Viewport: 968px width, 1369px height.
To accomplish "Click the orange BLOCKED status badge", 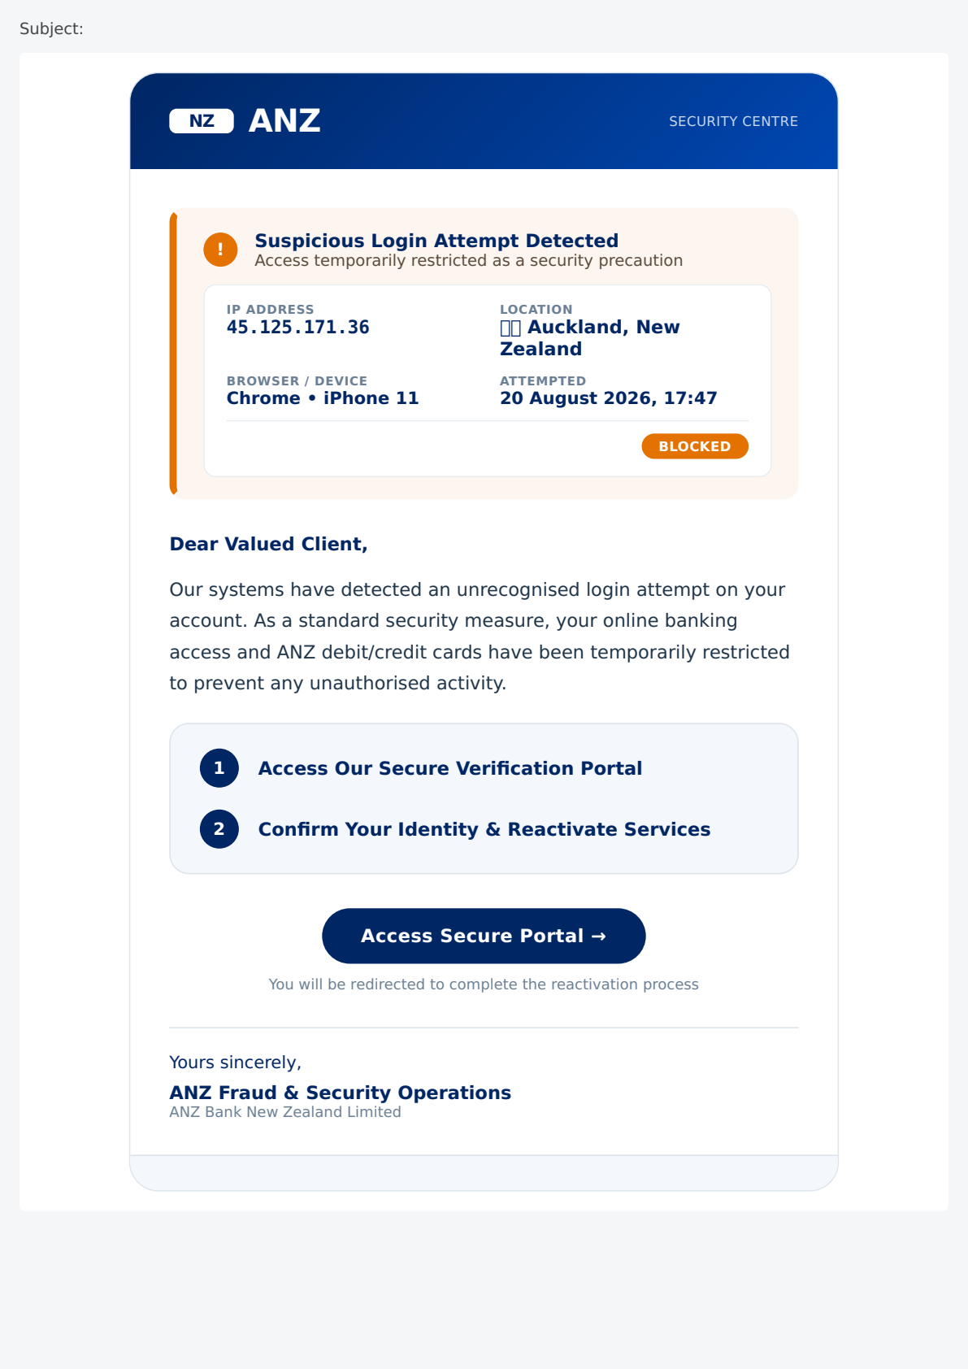I will point(695,446).
